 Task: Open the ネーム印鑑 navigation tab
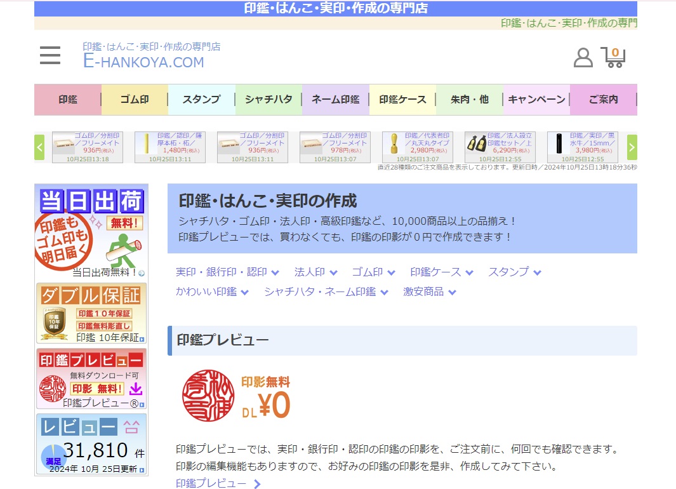[335, 100]
